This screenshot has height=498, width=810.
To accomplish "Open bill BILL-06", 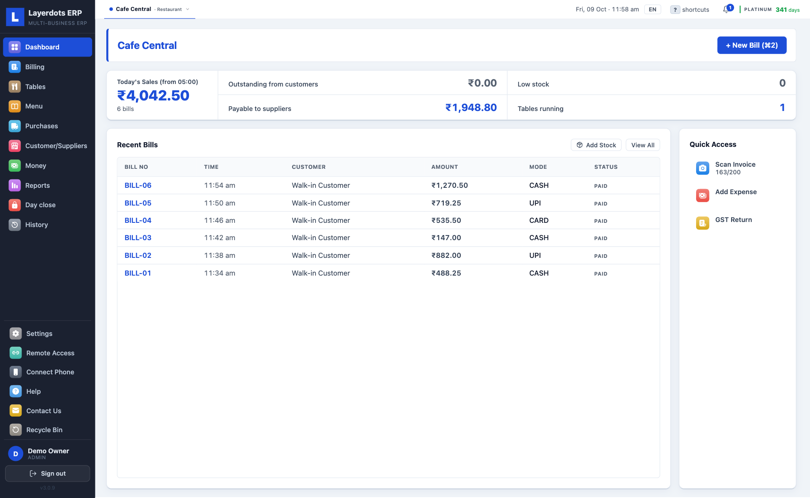I will [138, 185].
